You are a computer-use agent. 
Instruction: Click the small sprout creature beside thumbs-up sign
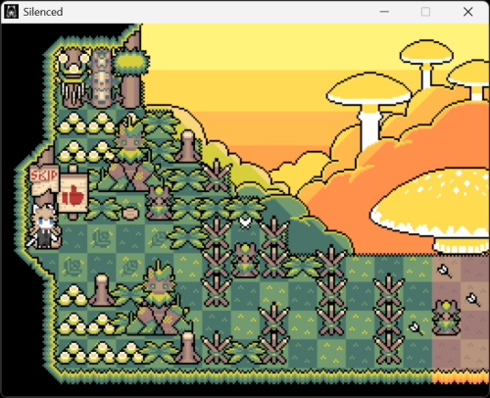[159, 203]
